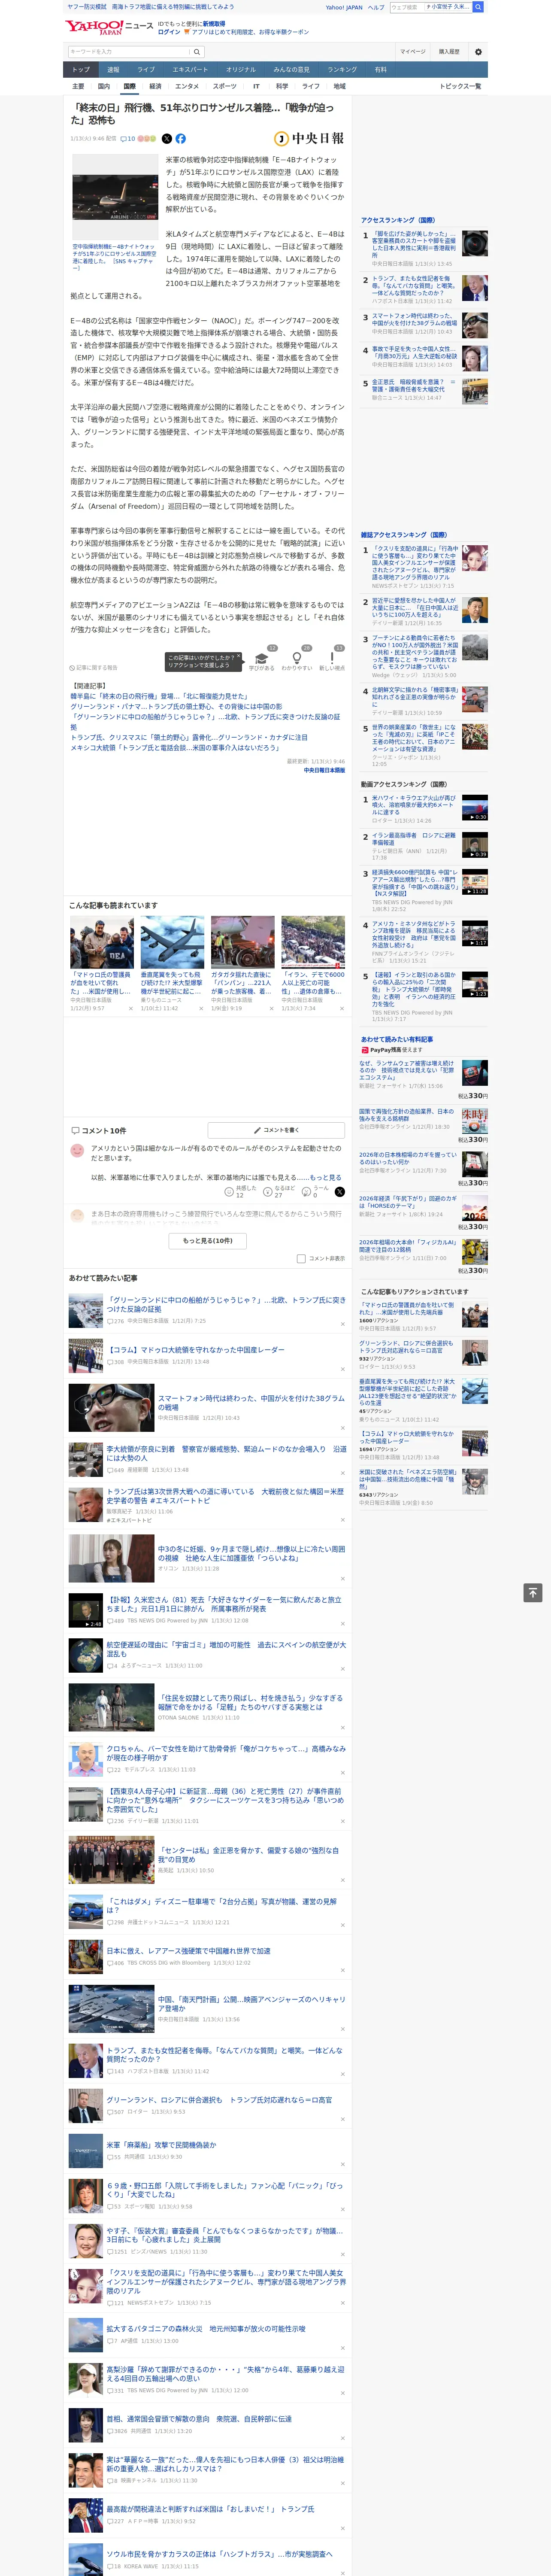This screenshot has height=2576, width=551.
Task: Toggle the コメント非表示 checkbox
Action: (301, 1259)
